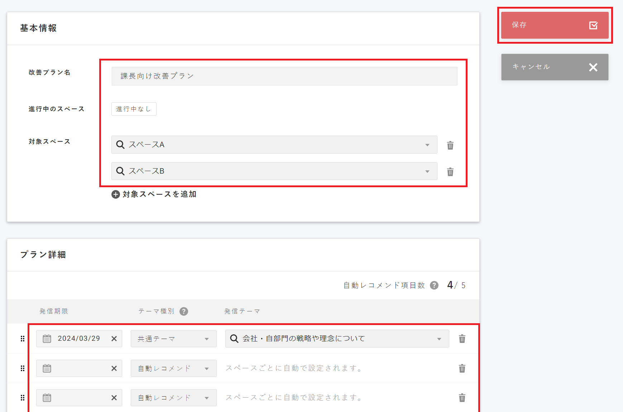
Task: Delete the 会社・自部門の戦略や理念について row
Action: (x=462, y=339)
